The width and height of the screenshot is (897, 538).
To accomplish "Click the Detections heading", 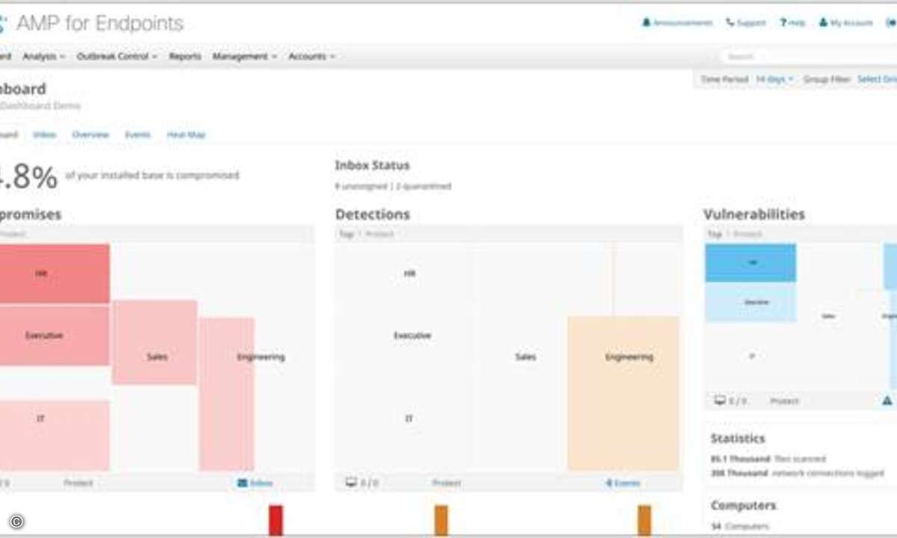I will click(x=372, y=214).
